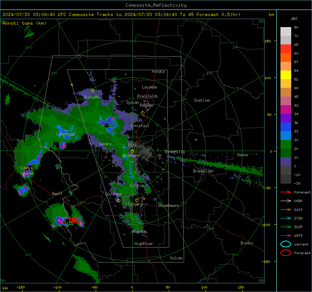Click the UTC Composite Tracks header text
This screenshot has height=292, width=312.
point(121,15)
